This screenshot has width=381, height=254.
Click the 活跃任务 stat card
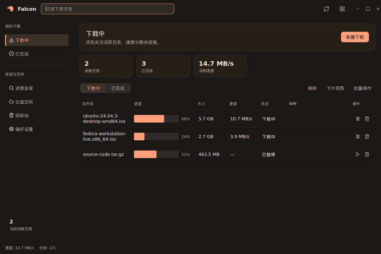106,66
